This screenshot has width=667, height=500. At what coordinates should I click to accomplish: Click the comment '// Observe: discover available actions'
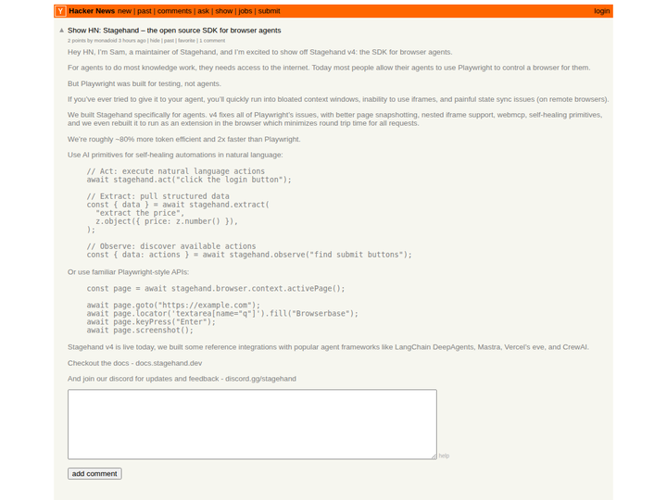171,246
